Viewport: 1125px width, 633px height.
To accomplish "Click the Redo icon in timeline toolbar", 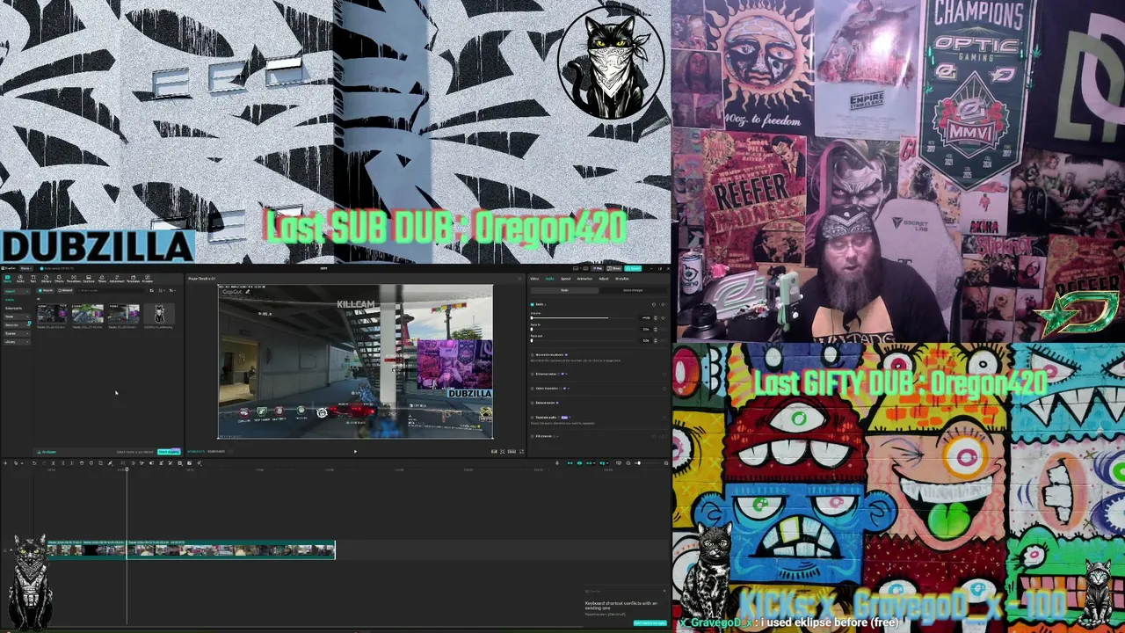I will tap(44, 463).
